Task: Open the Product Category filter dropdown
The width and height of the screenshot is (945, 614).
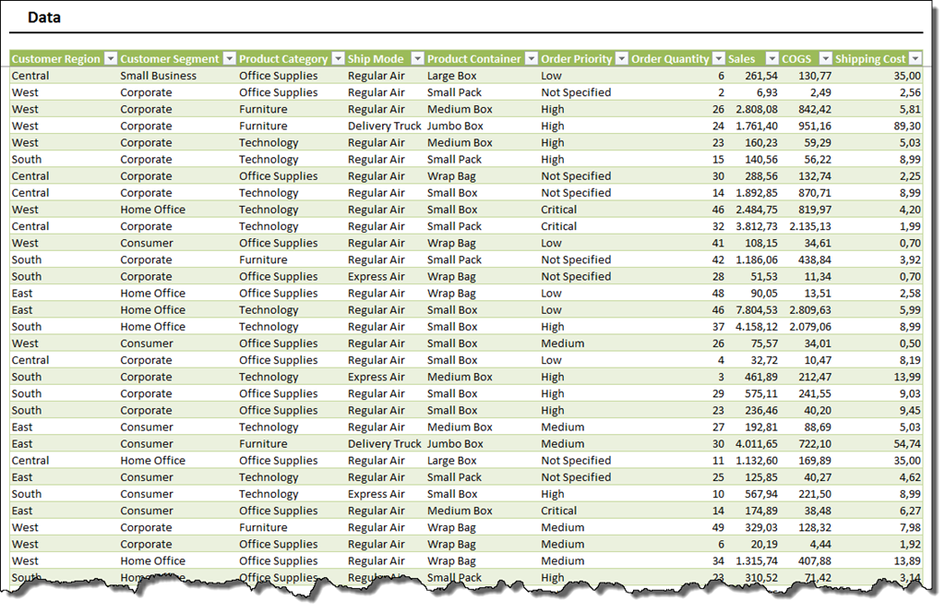Action: [x=338, y=58]
